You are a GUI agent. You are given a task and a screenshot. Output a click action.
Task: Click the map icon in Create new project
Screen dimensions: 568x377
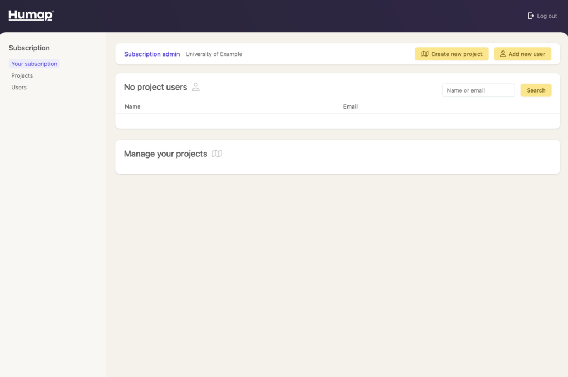click(x=425, y=54)
